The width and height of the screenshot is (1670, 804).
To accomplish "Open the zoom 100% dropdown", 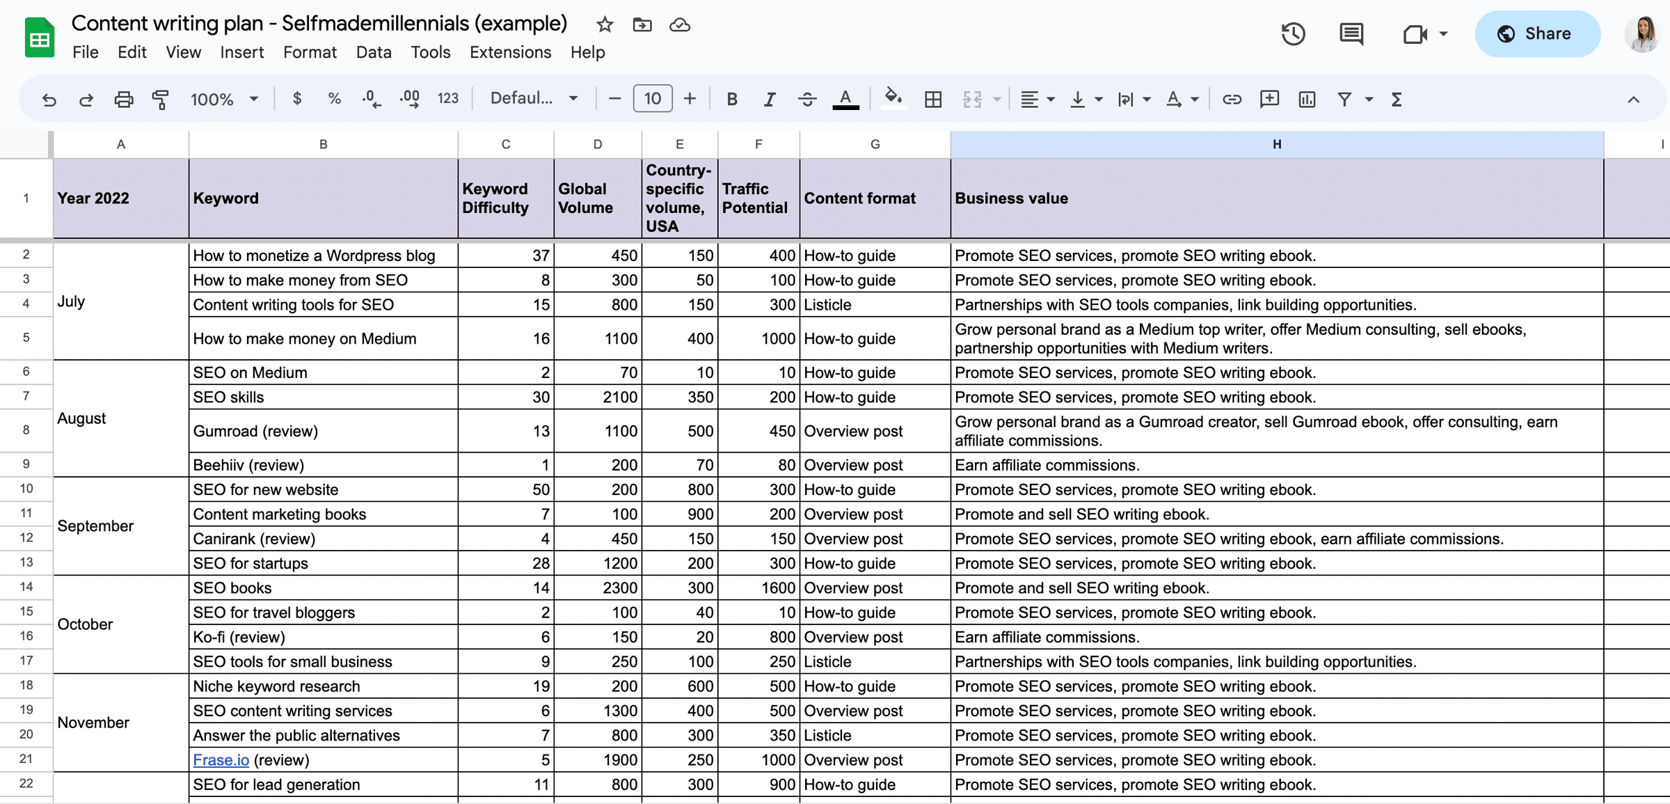I will [x=223, y=100].
